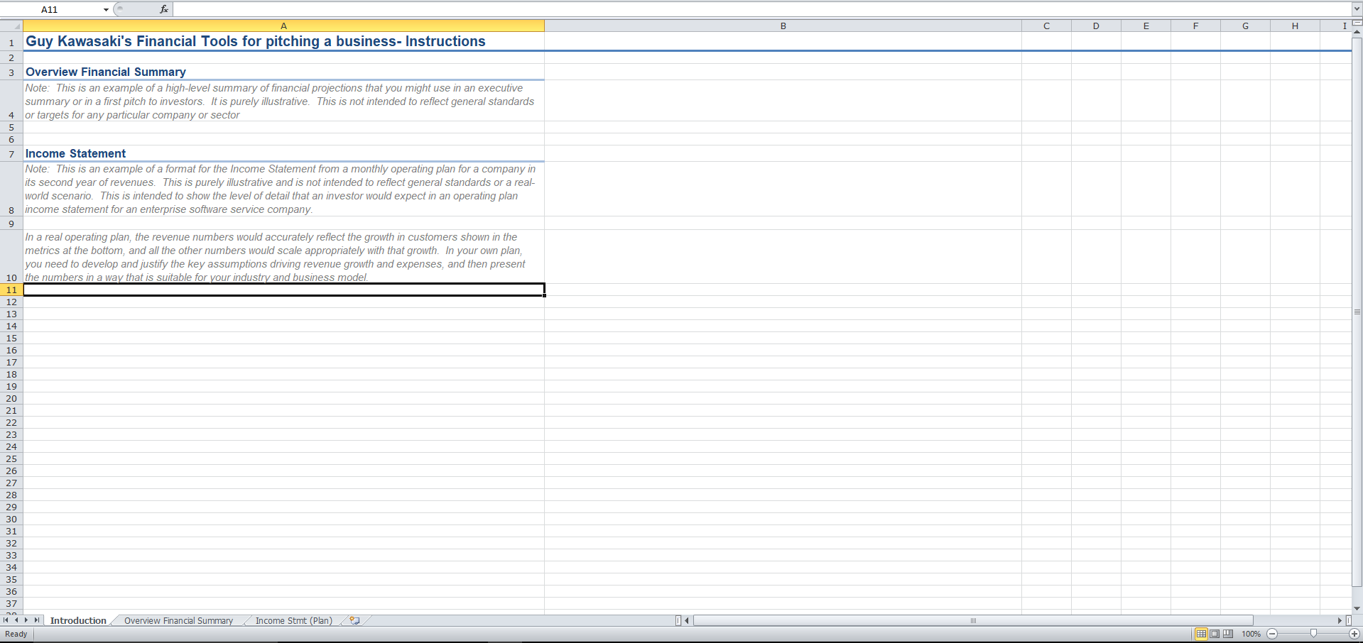Screen dimensions: 1363x643
Task: Click inside the formula bar
Action: [761, 9]
